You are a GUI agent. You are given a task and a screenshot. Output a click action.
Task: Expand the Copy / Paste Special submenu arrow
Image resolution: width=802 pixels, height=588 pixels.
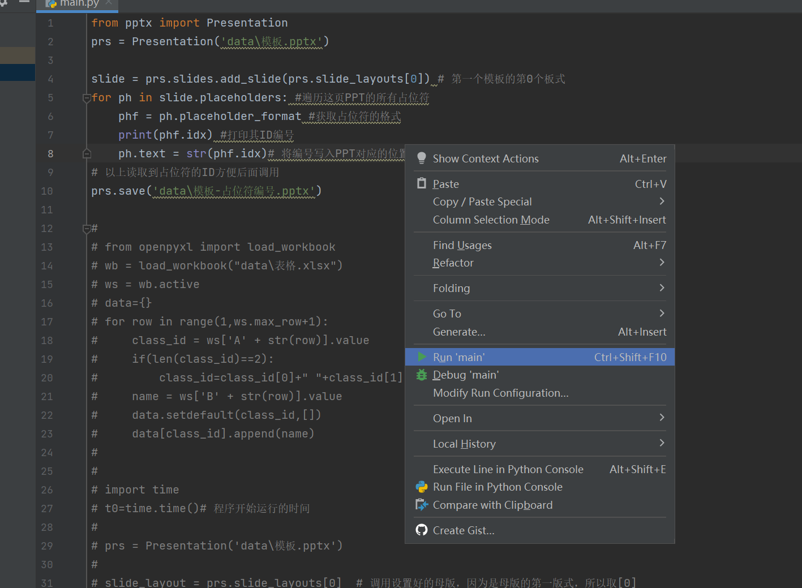[x=662, y=201]
